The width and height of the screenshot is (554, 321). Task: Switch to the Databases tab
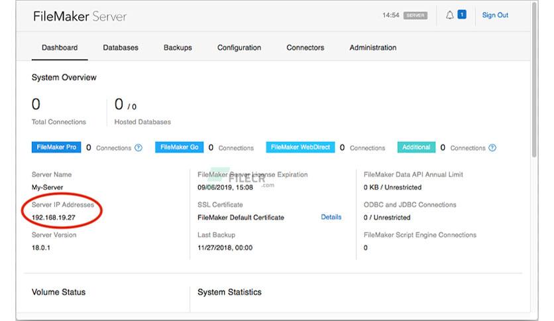pos(121,47)
